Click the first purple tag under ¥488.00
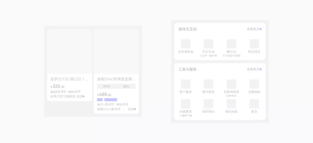 tap(100, 100)
